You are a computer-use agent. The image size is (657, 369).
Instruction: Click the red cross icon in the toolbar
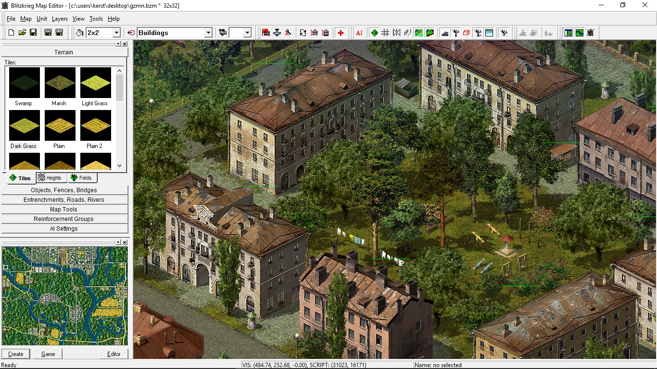coord(341,33)
